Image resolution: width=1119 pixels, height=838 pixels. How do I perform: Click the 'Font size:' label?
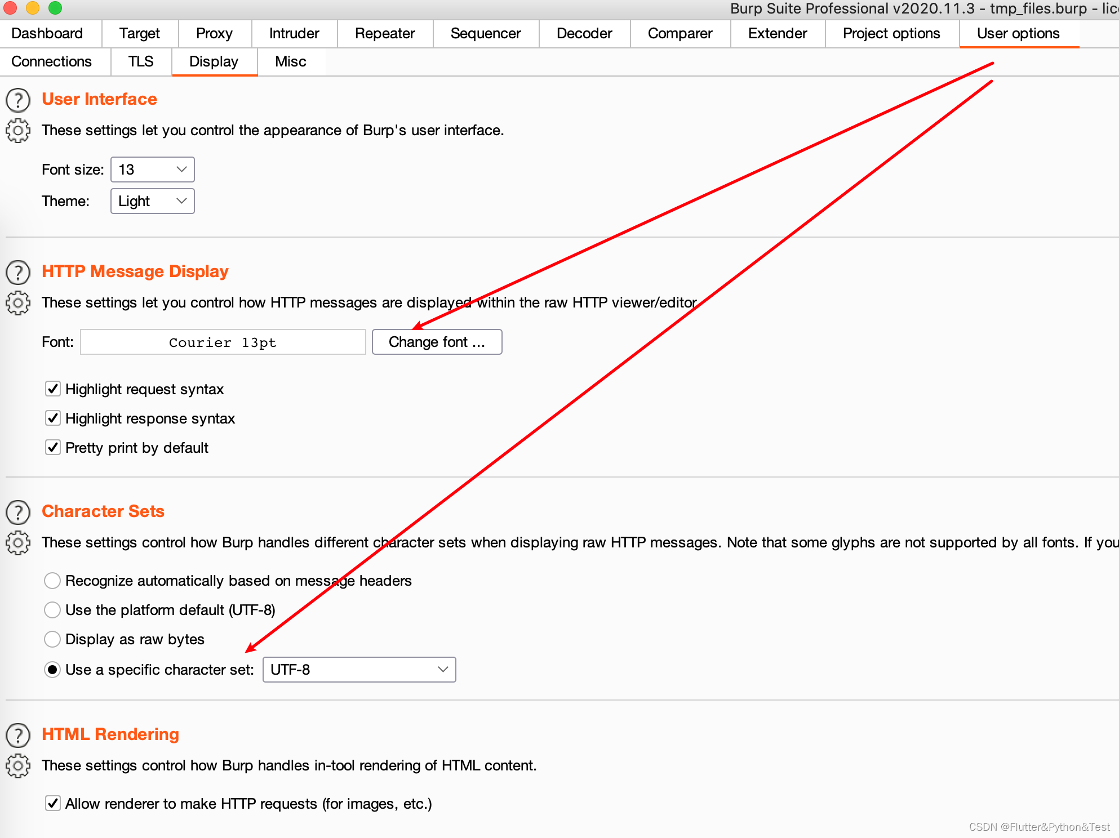[x=73, y=170]
